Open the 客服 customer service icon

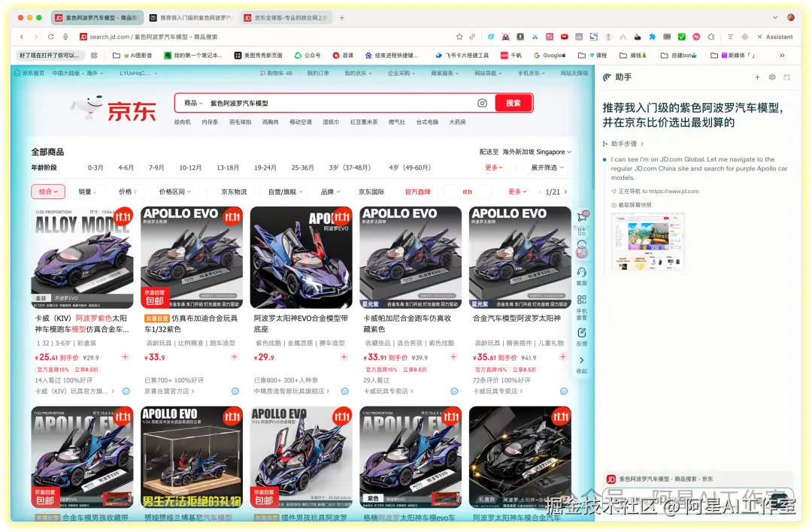[x=582, y=276]
